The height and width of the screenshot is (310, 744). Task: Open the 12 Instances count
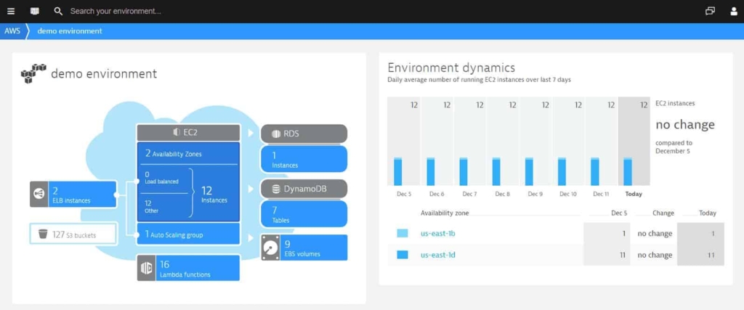coord(214,195)
